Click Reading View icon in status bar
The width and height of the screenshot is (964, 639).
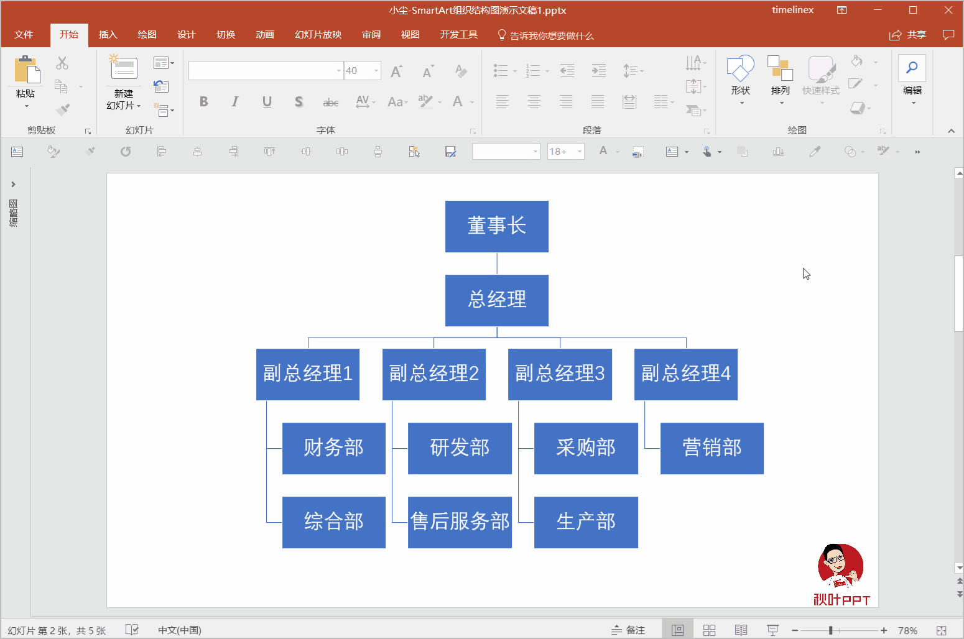741,629
